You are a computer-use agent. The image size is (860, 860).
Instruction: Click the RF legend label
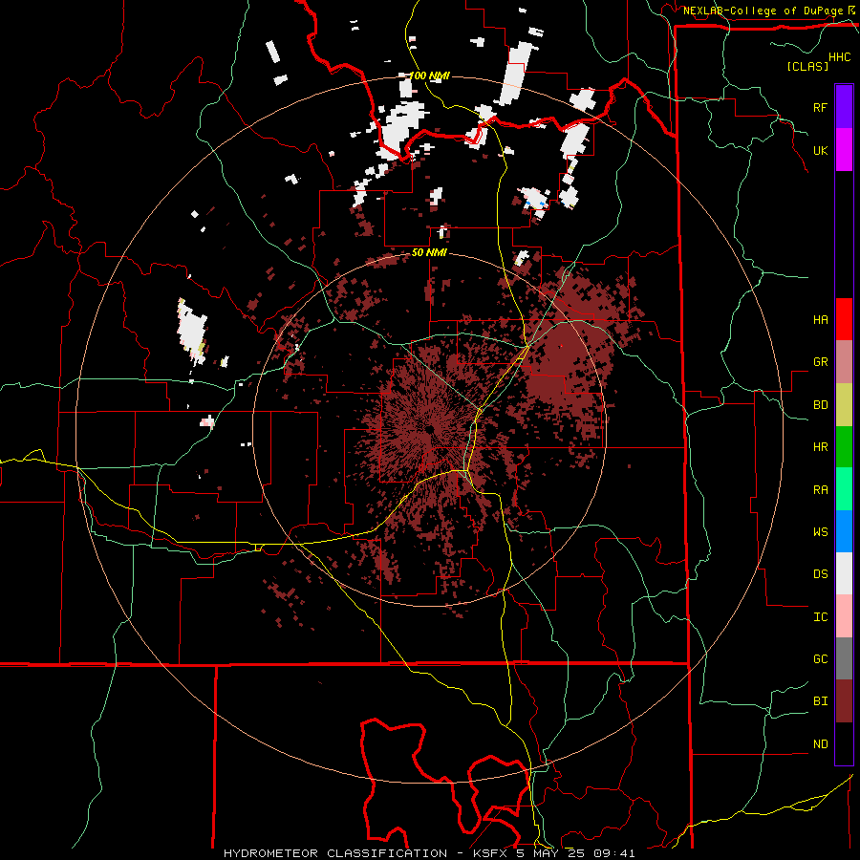coord(820,107)
